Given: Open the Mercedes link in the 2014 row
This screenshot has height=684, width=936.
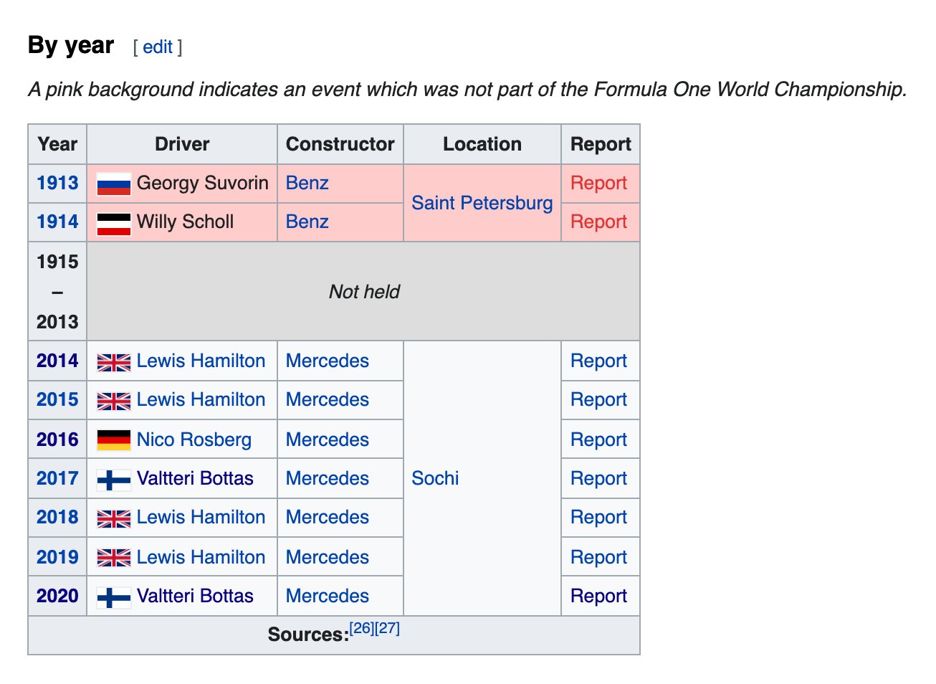Looking at the screenshot, I should 328,361.
